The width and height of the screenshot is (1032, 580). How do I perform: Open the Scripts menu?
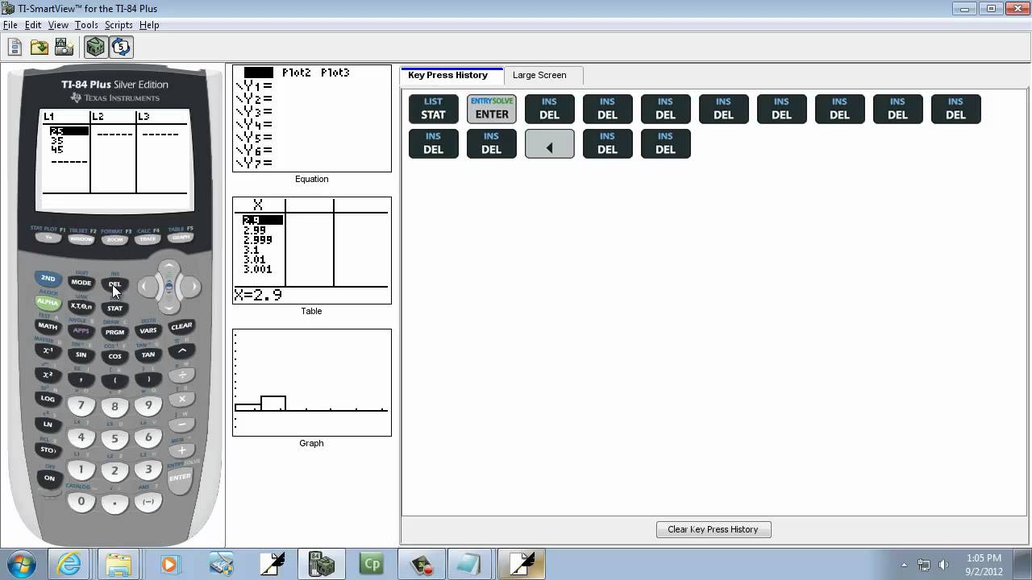pyautogui.click(x=119, y=25)
